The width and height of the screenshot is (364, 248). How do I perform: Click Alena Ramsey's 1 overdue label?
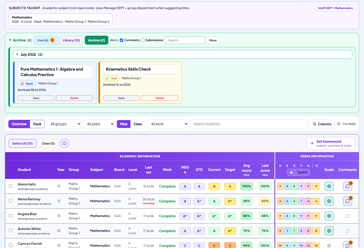148,203
